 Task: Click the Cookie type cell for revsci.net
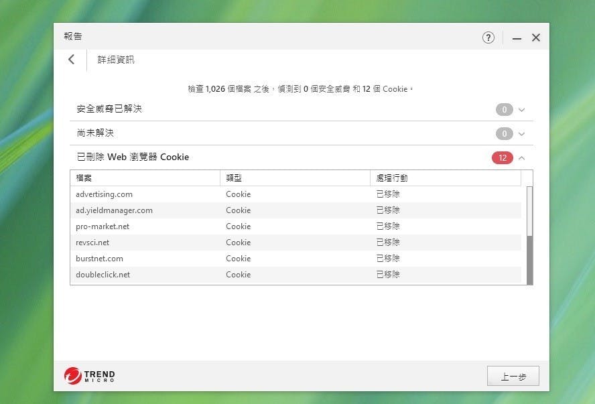pyautogui.click(x=239, y=243)
